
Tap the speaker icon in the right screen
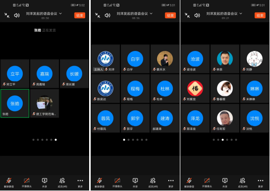(197, 15)
